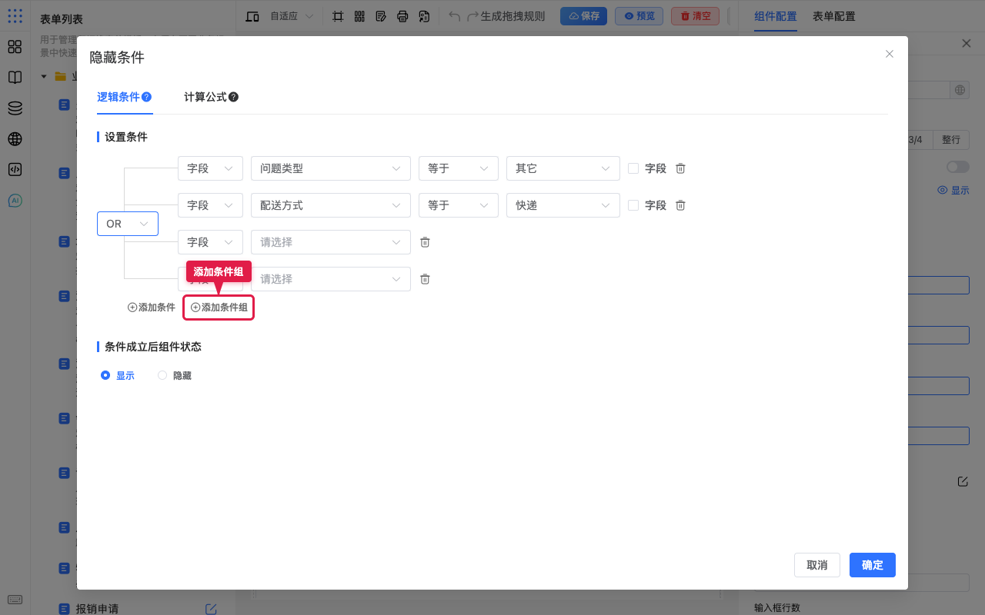This screenshot has height=615, width=985.
Task: Click the 添加条件 button
Action: coord(152,307)
